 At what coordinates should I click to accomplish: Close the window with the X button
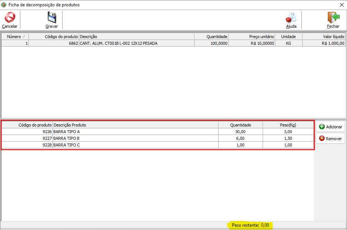341,5
